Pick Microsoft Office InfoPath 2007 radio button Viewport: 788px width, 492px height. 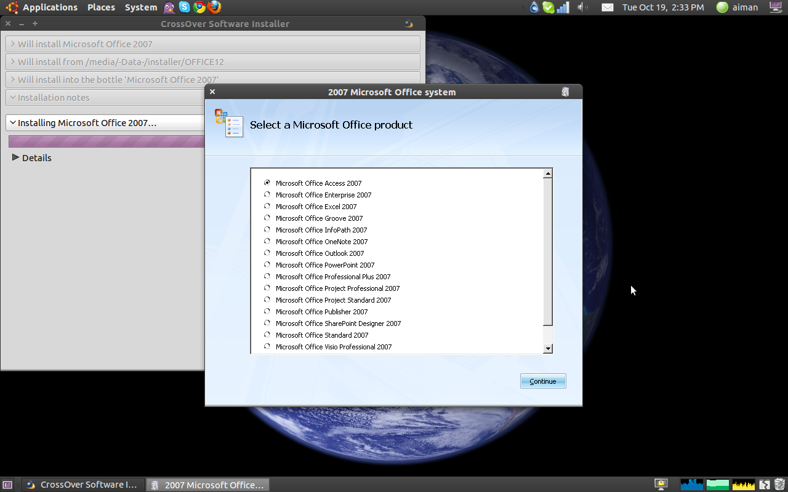267,229
